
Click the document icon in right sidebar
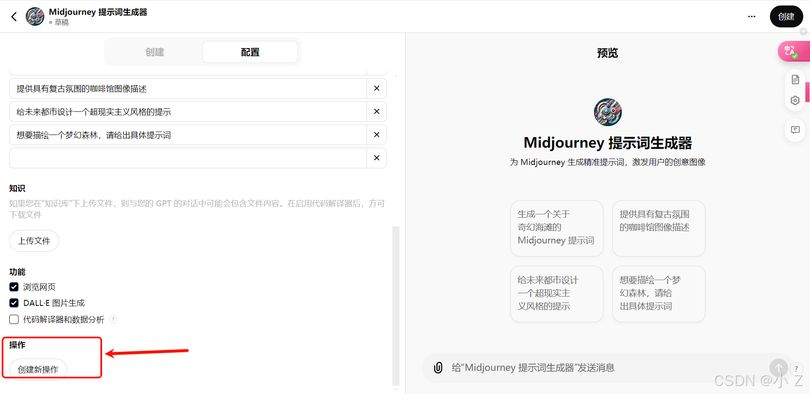795,80
